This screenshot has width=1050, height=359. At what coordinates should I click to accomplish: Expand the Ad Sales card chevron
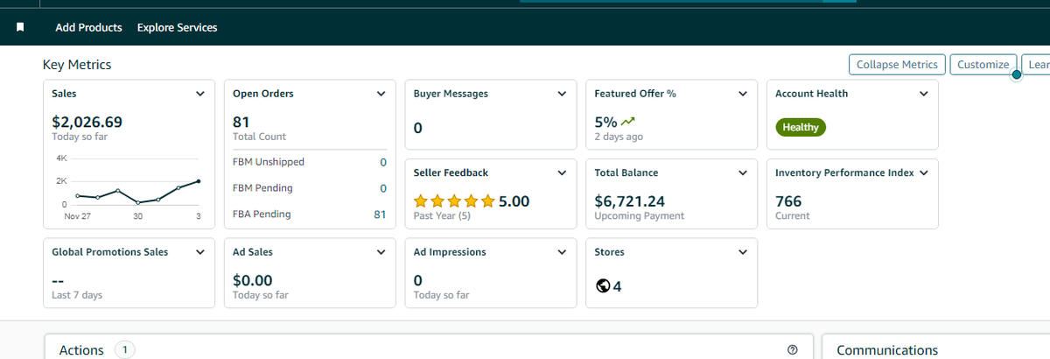click(381, 252)
